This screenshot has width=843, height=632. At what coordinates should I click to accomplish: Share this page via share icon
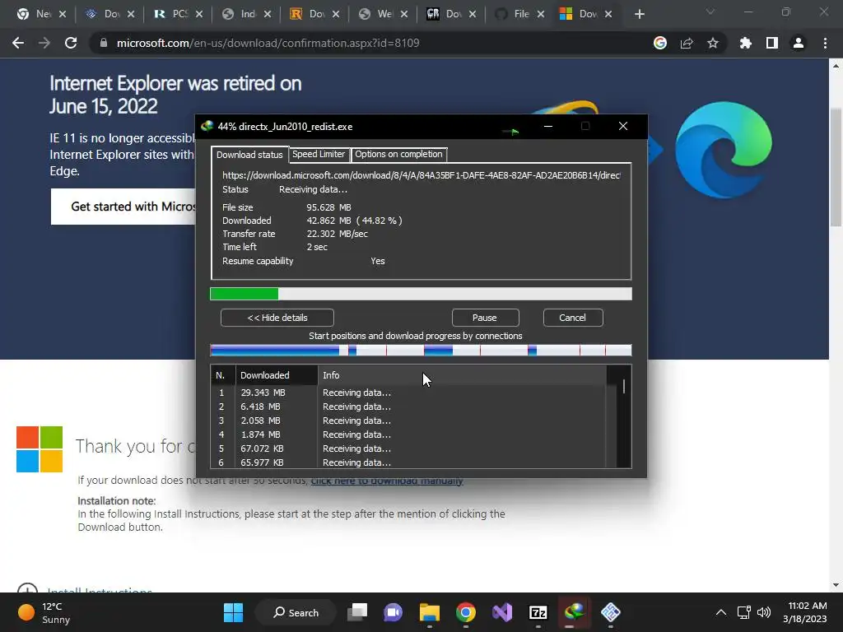pyautogui.click(x=687, y=43)
